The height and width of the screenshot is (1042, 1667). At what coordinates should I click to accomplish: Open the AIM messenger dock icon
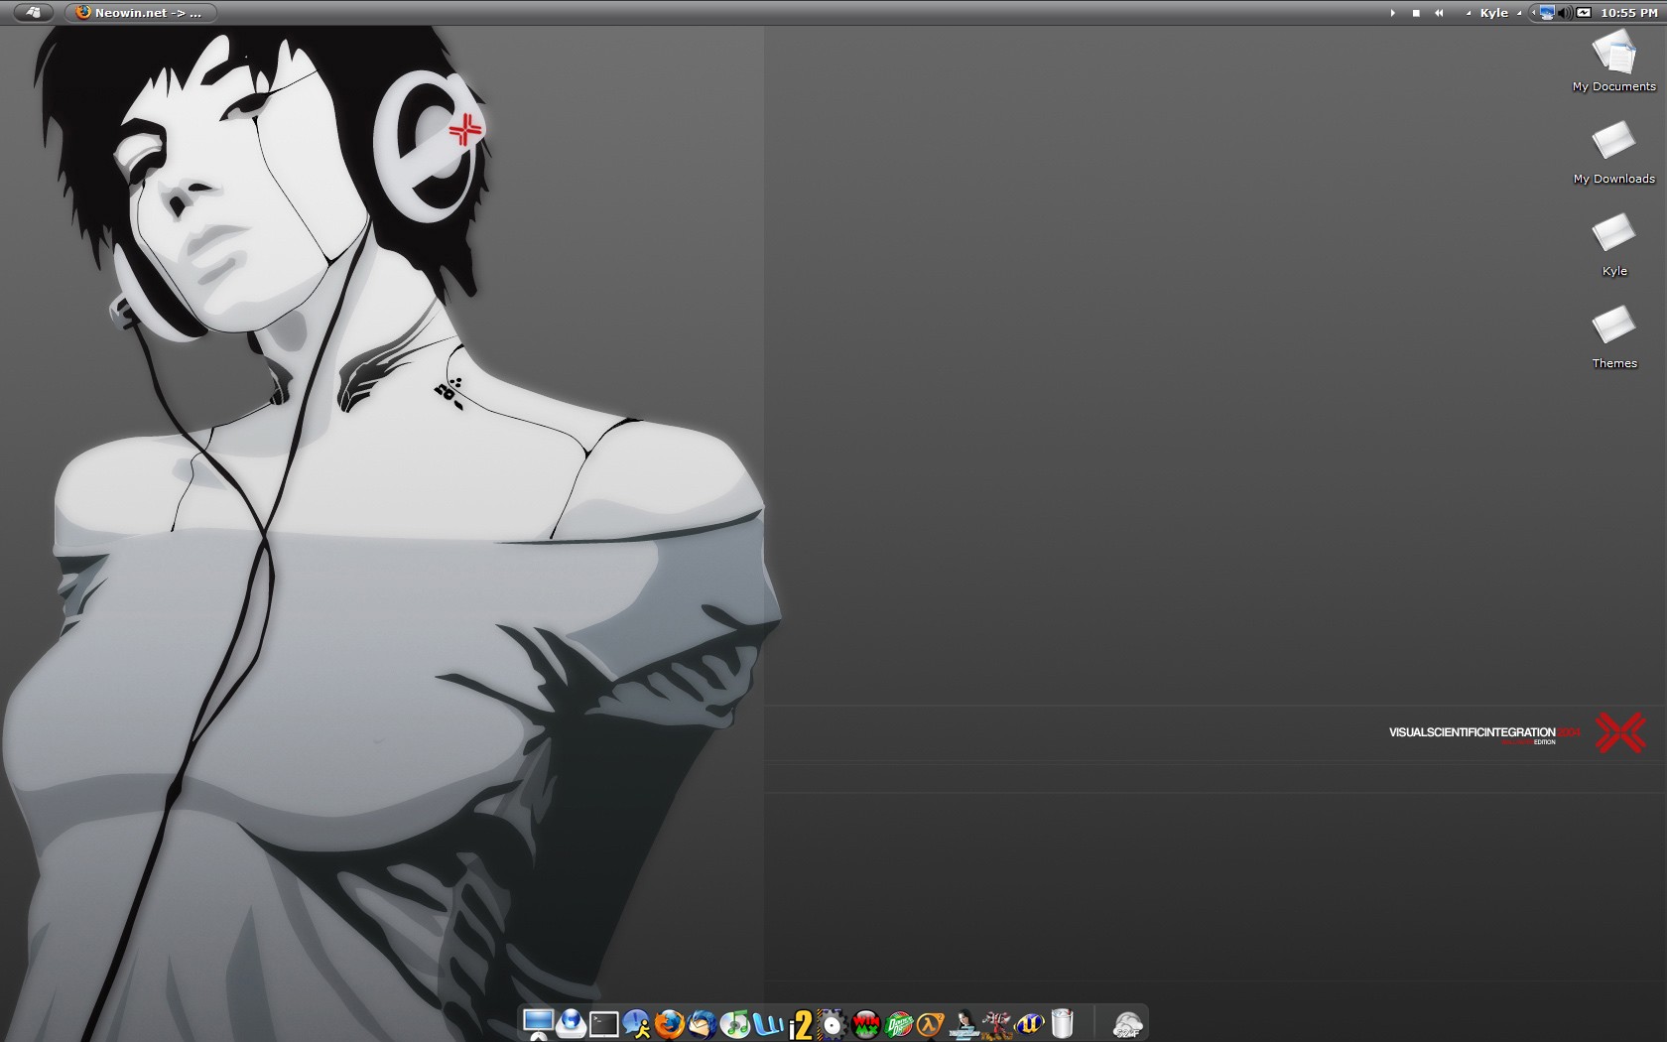636,1023
